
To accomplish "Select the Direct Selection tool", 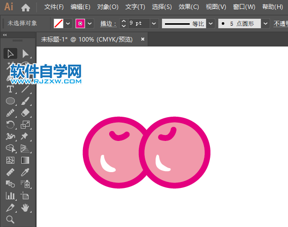I will point(25,53).
